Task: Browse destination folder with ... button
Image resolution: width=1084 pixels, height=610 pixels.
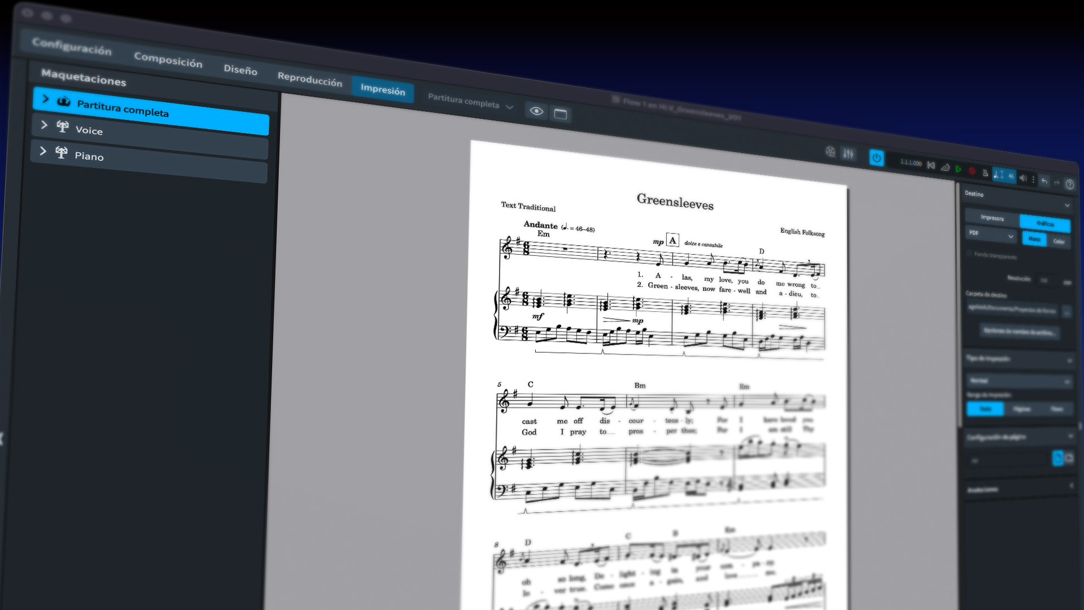Action: click(1066, 312)
